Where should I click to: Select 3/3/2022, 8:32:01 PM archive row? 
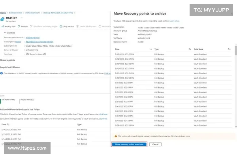pyautogui.click(x=173, y=111)
